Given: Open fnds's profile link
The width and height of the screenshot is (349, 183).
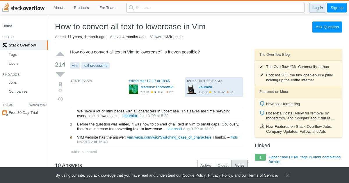Looking at the screenshot, I should pos(234,137).
